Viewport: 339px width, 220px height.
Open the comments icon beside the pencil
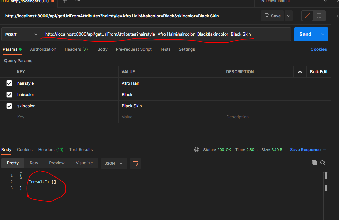click(x=319, y=16)
